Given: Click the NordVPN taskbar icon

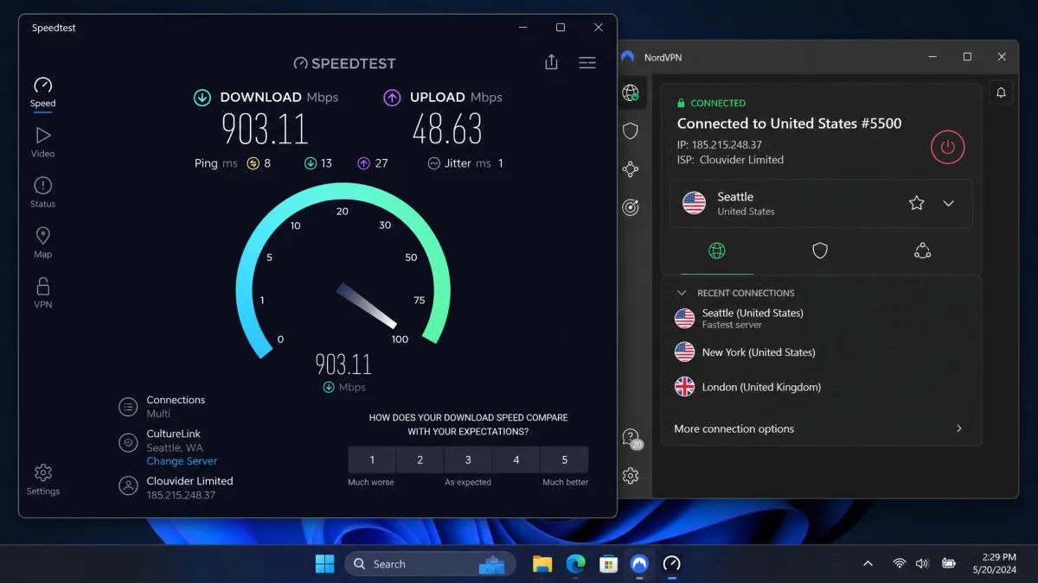Looking at the screenshot, I should tap(639, 564).
